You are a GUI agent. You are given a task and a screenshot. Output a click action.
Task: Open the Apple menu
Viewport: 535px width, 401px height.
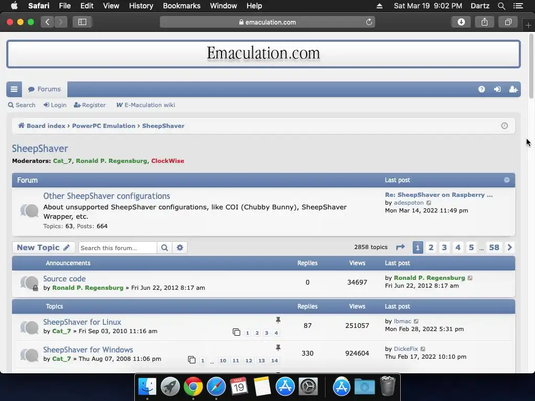[x=14, y=6]
